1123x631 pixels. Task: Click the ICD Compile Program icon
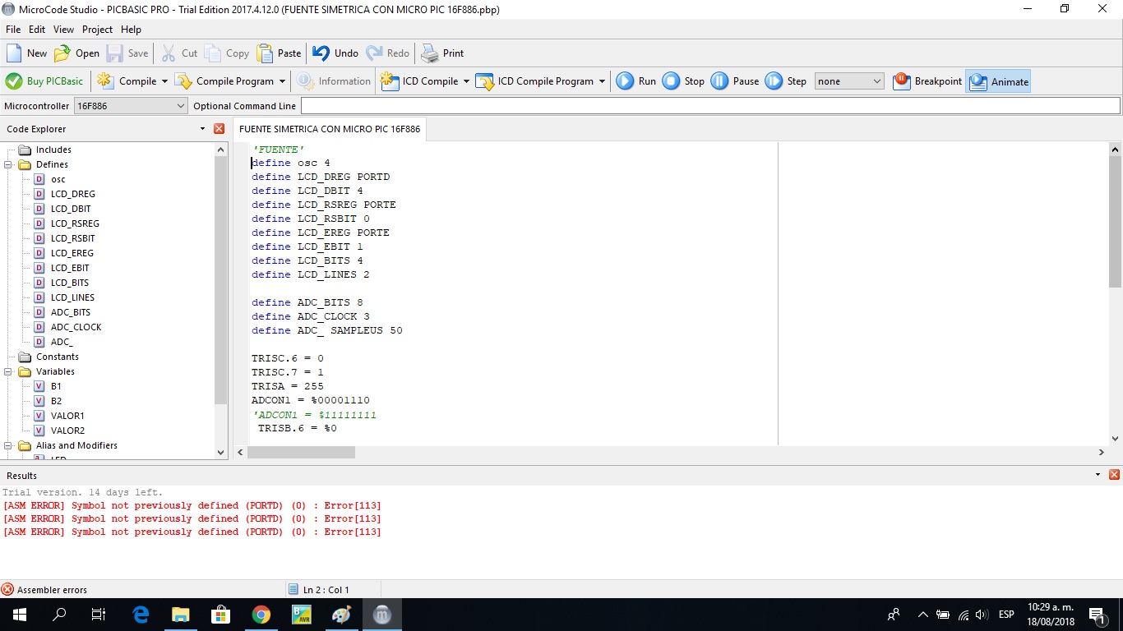pos(485,81)
